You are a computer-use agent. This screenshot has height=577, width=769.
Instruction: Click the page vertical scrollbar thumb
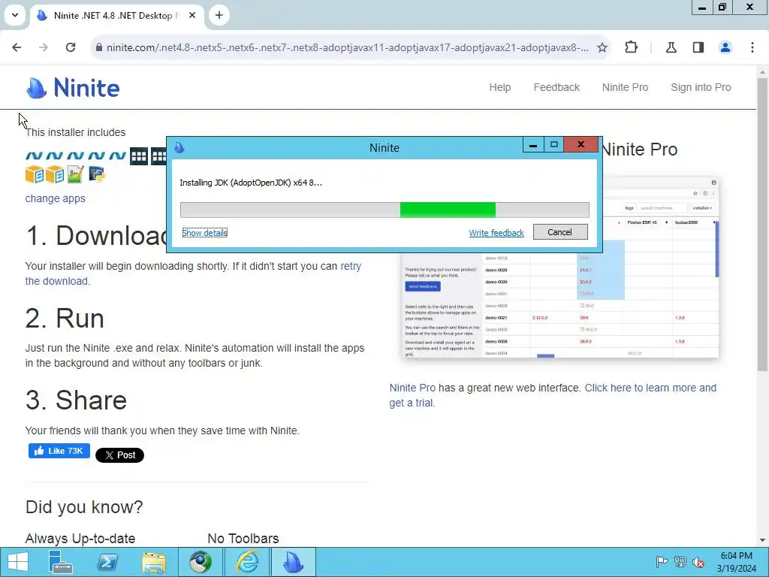[x=763, y=223]
